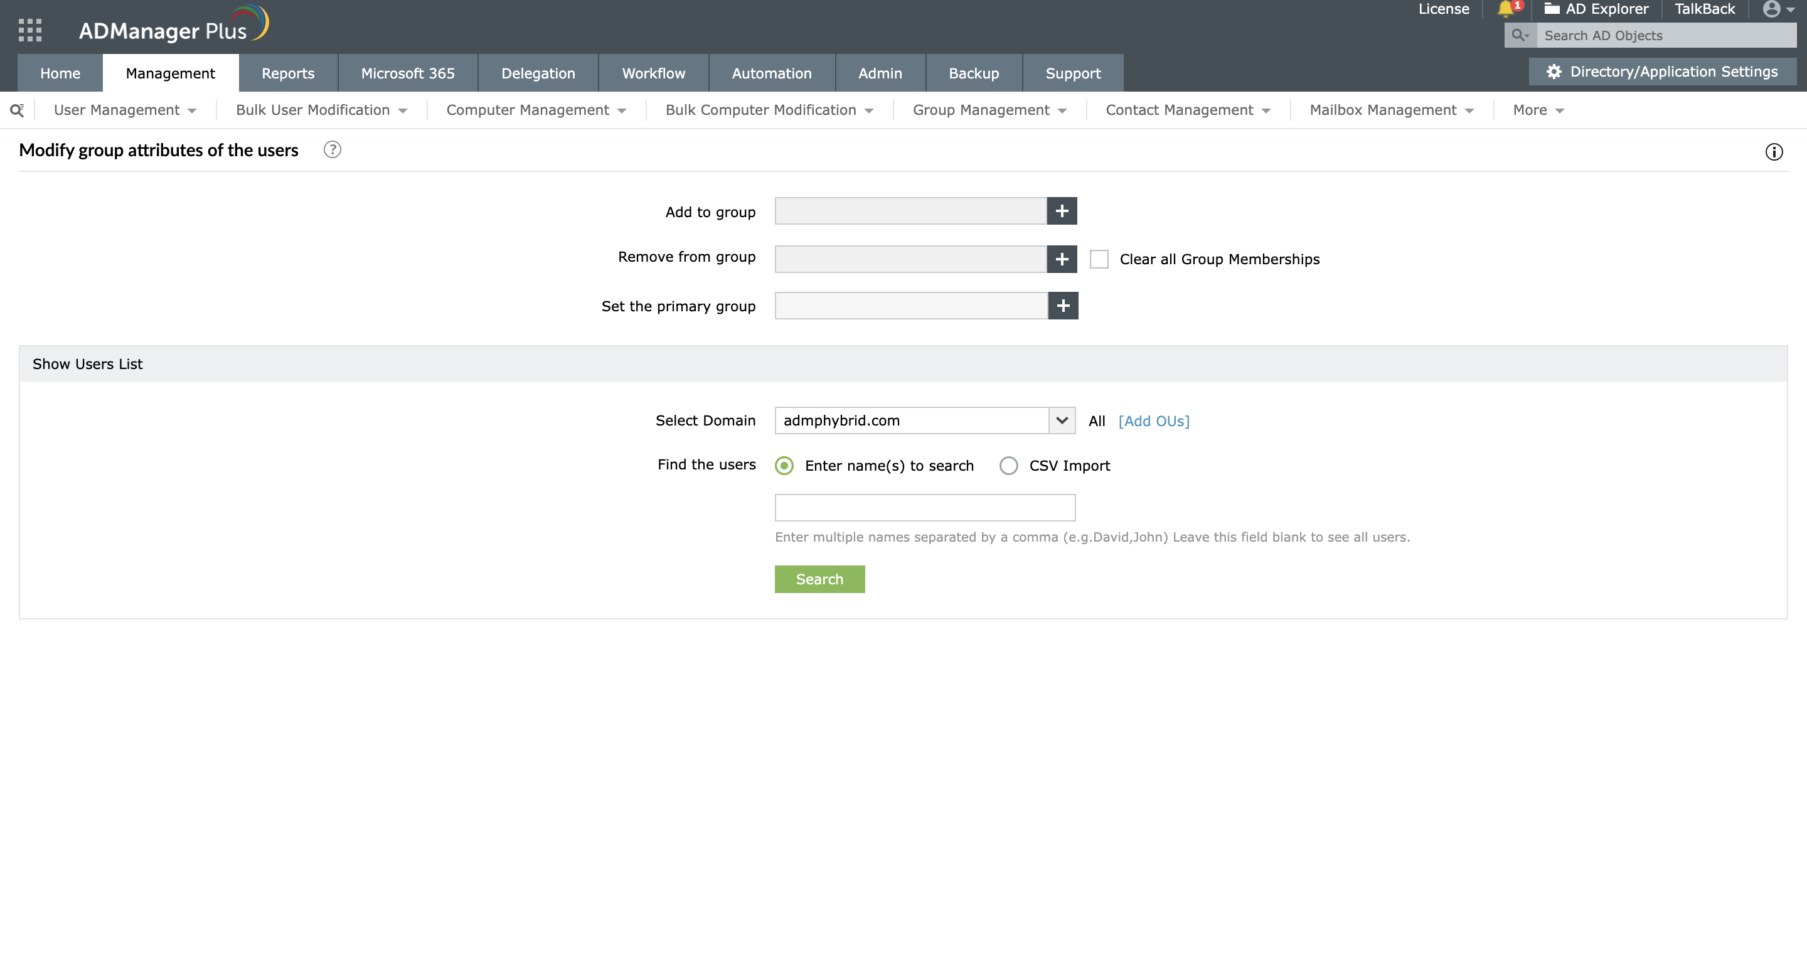
Task: Open the help question mark icon
Action: point(332,149)
